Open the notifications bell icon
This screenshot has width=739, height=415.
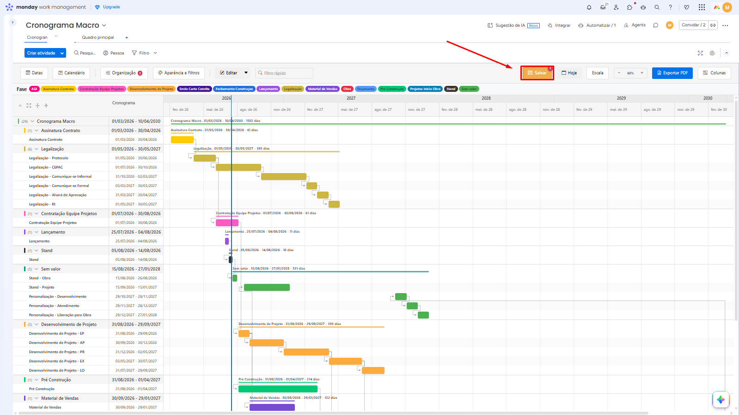pyautogui.click(x=589, y=7)
